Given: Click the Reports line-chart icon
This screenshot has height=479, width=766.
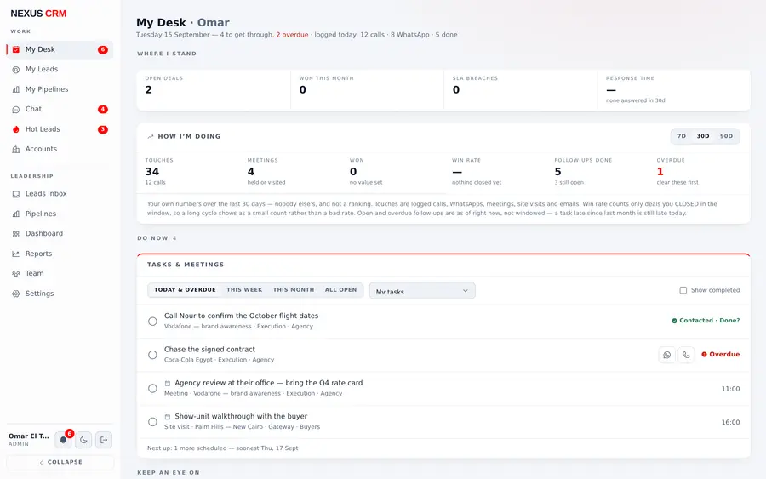Looking at the screenshot, I should 16,254.
